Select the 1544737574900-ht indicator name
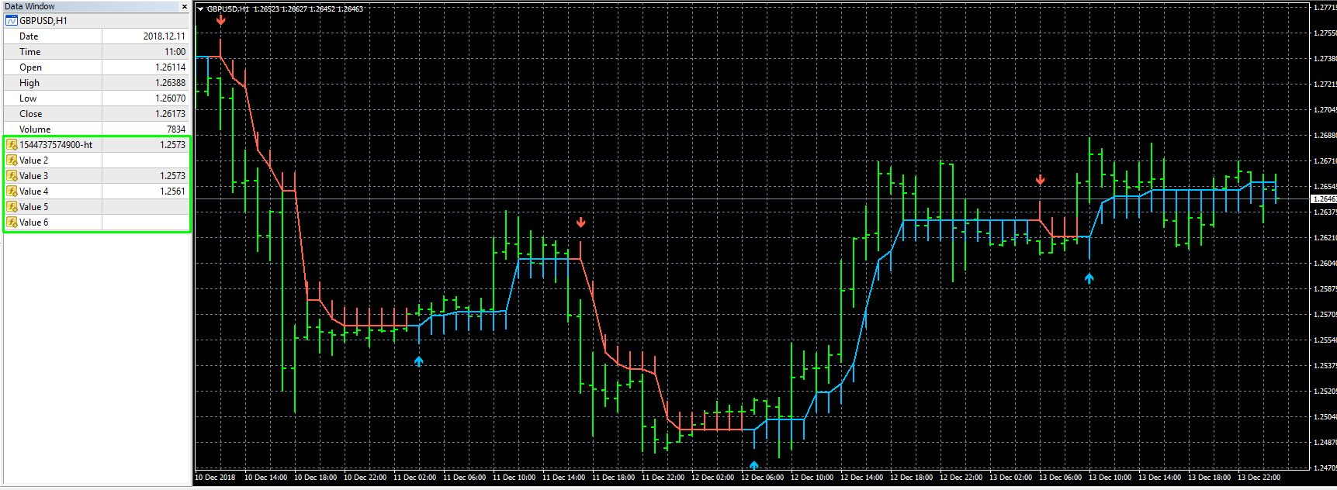 (x=56, y=145)
